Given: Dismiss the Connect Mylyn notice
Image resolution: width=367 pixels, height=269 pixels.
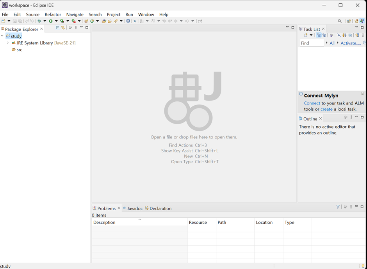Looking at the screenshot, I should [362, 94].
